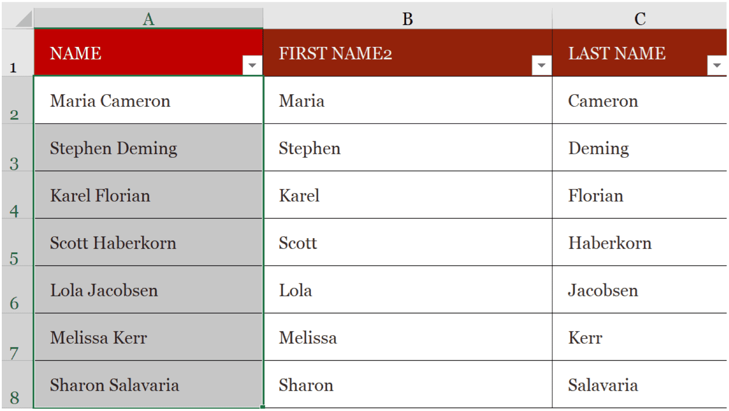The height and width of the screenshot is (411, 729).
Task: Select row 8 header
Action: (x=18, y=384)
